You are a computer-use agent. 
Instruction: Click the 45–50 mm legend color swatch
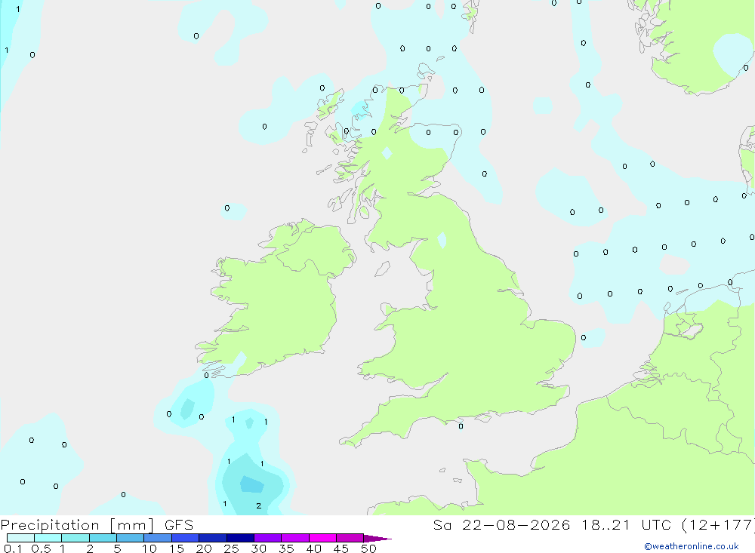coord(350,538)
